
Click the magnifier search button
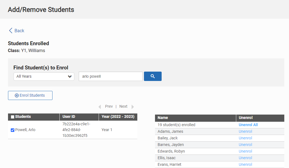(153, 76)
